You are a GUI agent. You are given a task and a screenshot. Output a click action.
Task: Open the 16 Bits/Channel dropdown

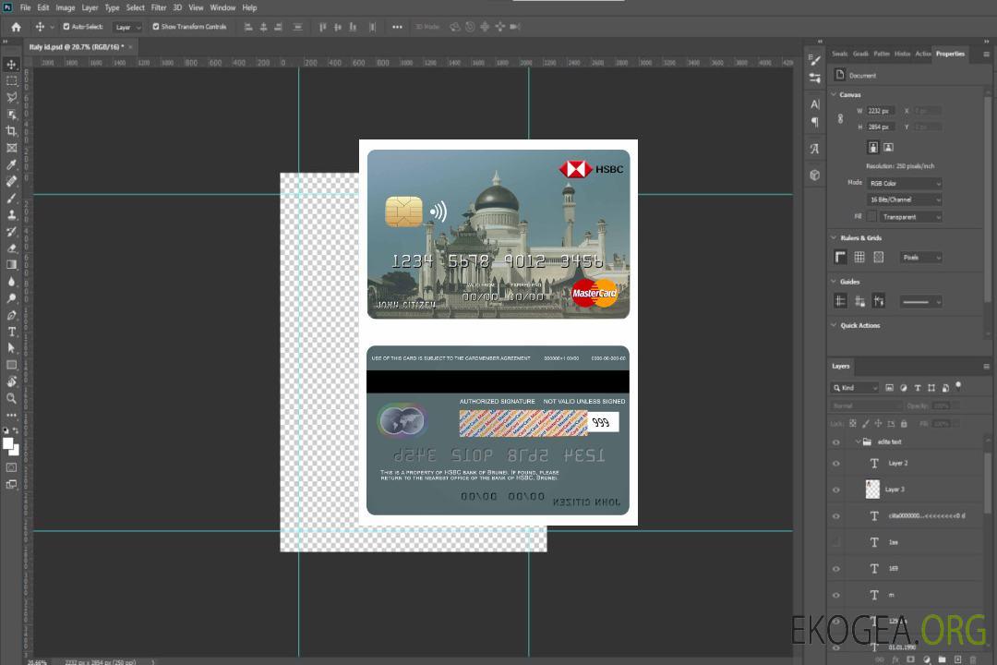(904, 199)
